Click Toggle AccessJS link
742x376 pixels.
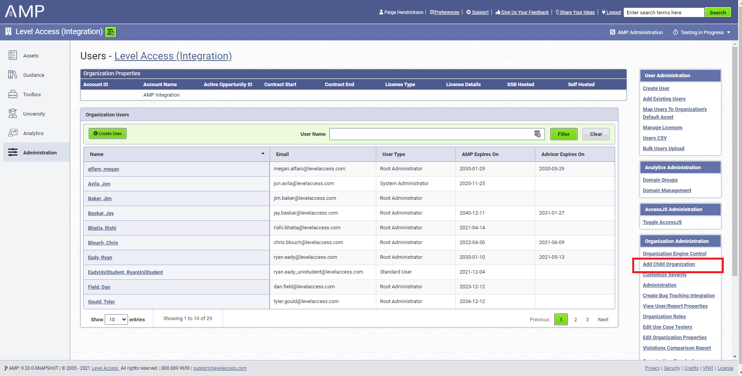pos(662,222)
